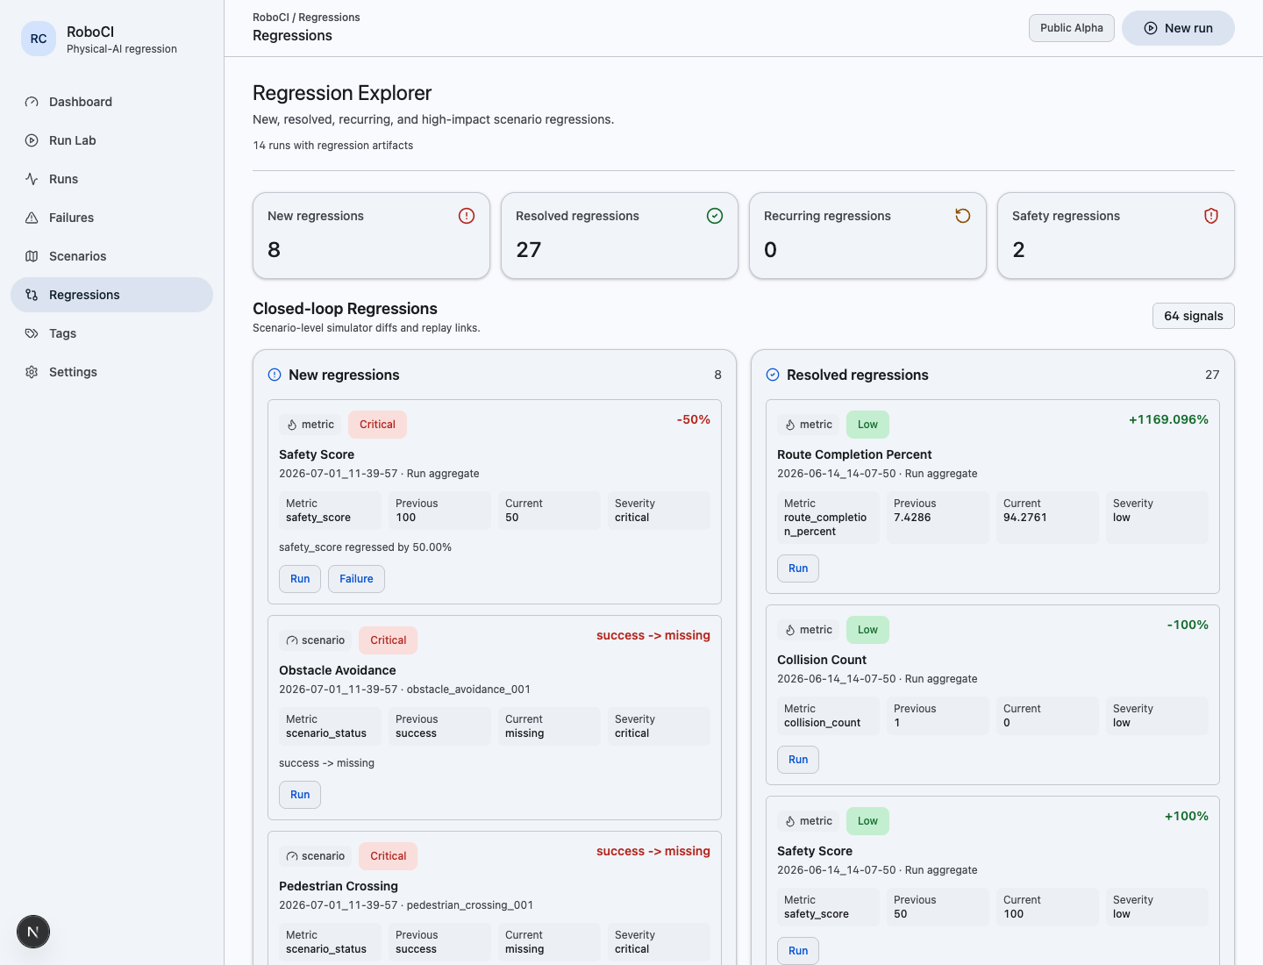Click the Settings gear icon
Image resolution: width=1263 pixels, height=965 pixels.
32,372
